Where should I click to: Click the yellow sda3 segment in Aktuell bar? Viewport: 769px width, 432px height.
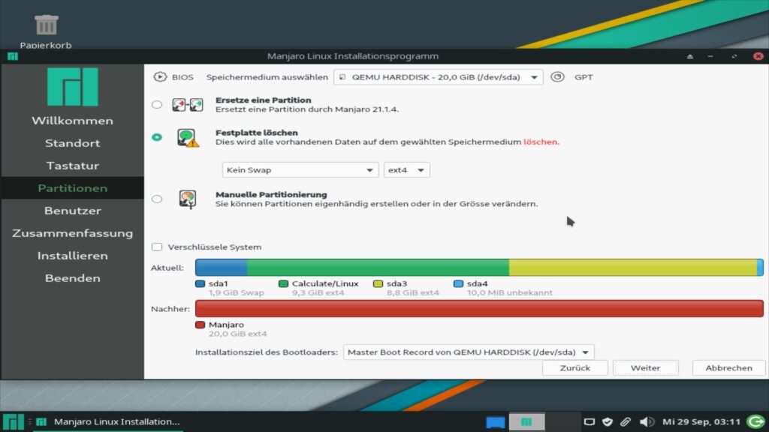coord(632,268)
